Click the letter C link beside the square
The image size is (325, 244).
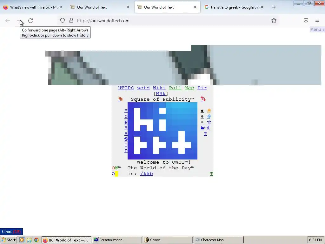click(126, 145)
